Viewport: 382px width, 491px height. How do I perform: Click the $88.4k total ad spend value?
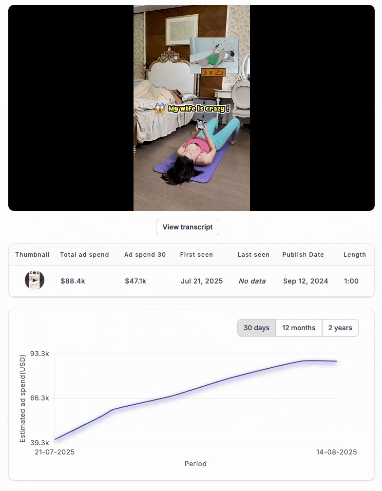(x=73, y=281)
